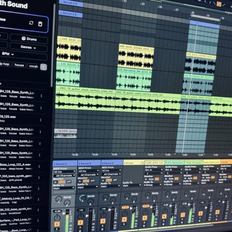
Task: Open track 2 MIDI From All Ins dropdown
Action: click(88, 171)
